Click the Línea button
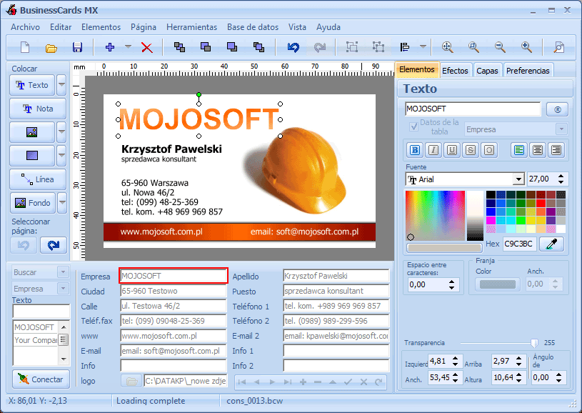Screen dimensions: 582x413 [x=38, y=179]
